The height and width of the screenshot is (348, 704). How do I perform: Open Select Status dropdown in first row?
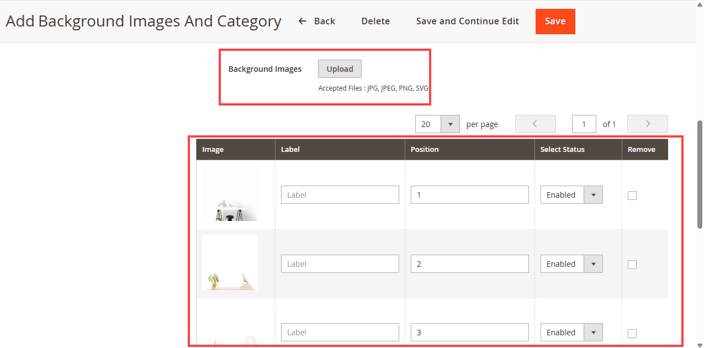click(571, 195)
